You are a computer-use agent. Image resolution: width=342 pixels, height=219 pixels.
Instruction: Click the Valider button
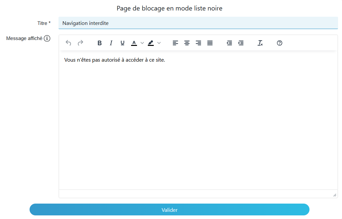click(x=170, y=209)
